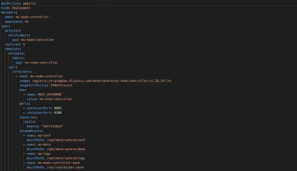Image resolution: width=297 pixels, height=171 pixels.
Task: Click the 'matchLabels:' line
Action: pos(19,35)
